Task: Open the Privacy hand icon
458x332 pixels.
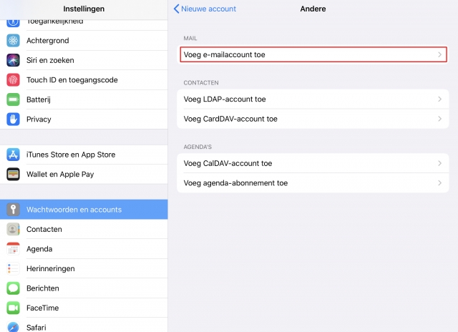Action: click(x=13, y=119)
